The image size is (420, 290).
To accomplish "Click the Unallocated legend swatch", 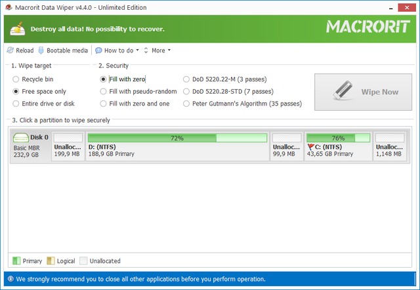I will point(83,261).
